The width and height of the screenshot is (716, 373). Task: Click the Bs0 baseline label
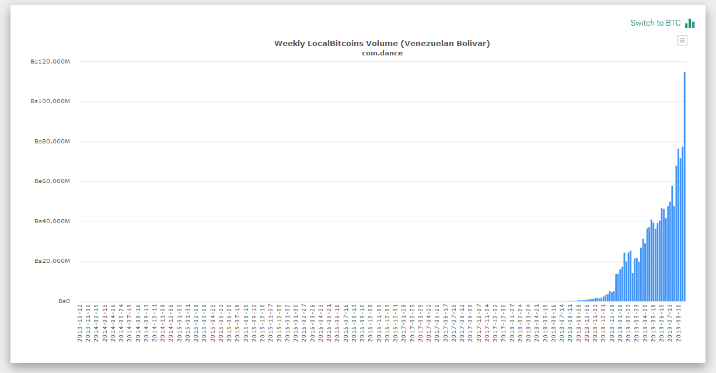pos(63,301)
